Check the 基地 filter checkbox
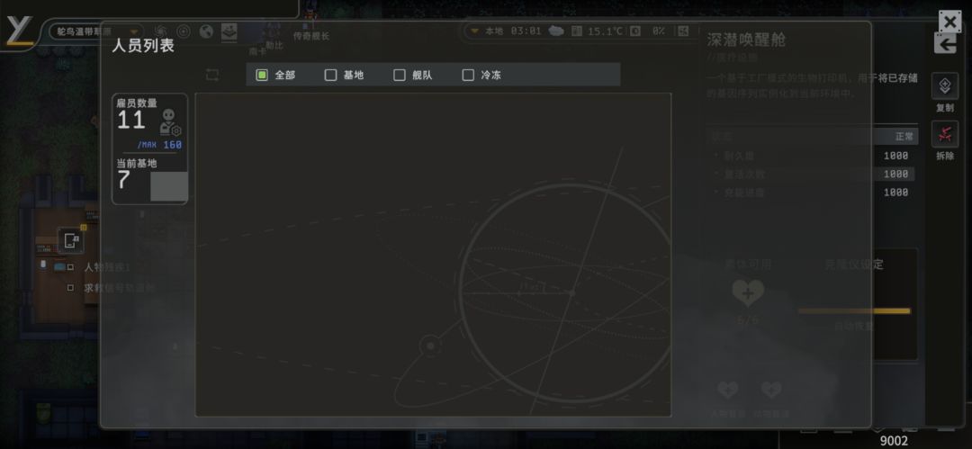972x449 pixels. (331, 75)
